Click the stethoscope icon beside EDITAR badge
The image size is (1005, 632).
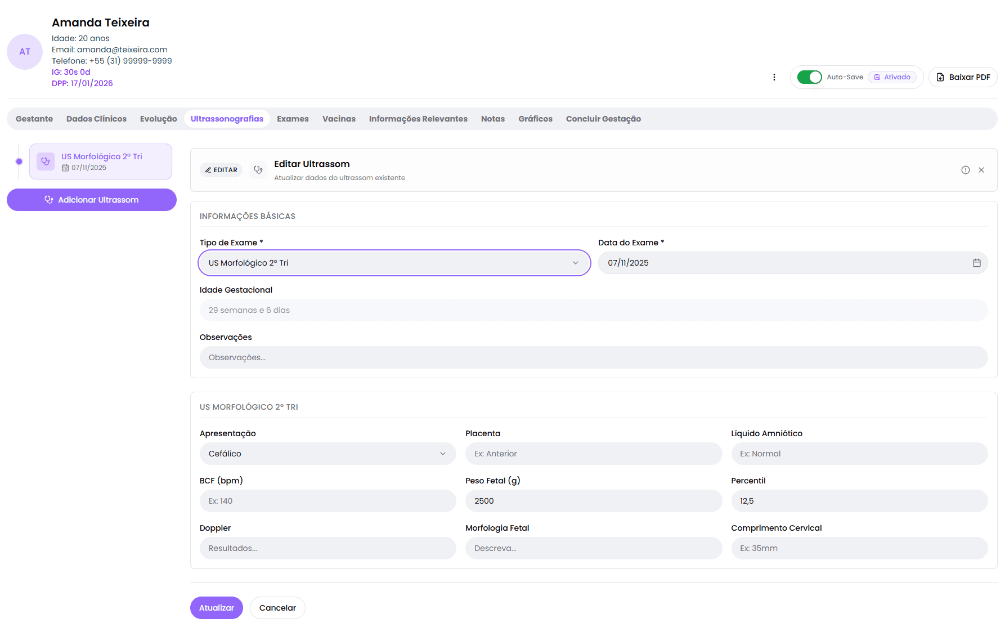258,170
